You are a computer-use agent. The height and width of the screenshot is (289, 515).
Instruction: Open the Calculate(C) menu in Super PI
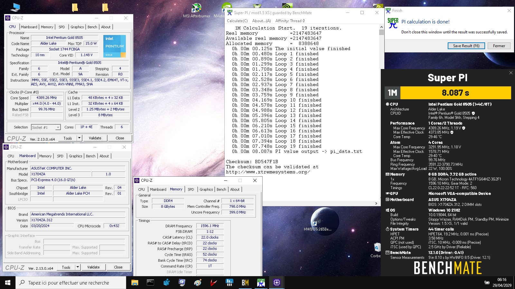237,21
